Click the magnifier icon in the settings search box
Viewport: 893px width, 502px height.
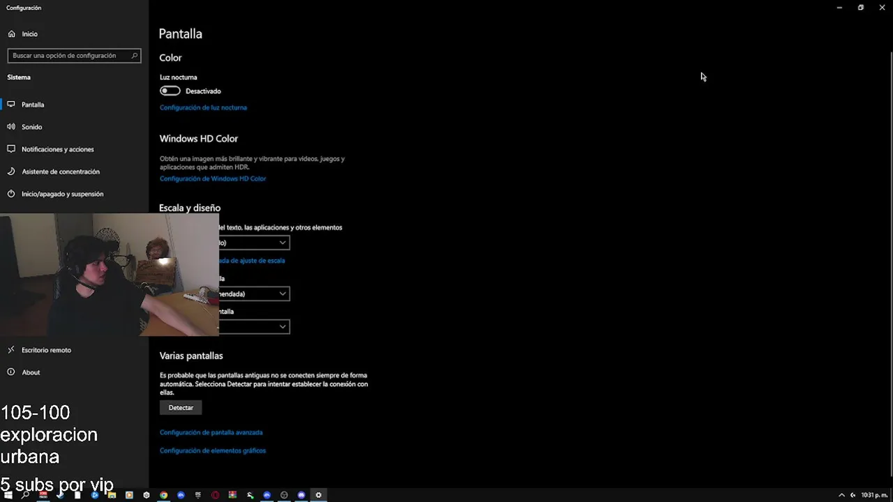[135, 56]
